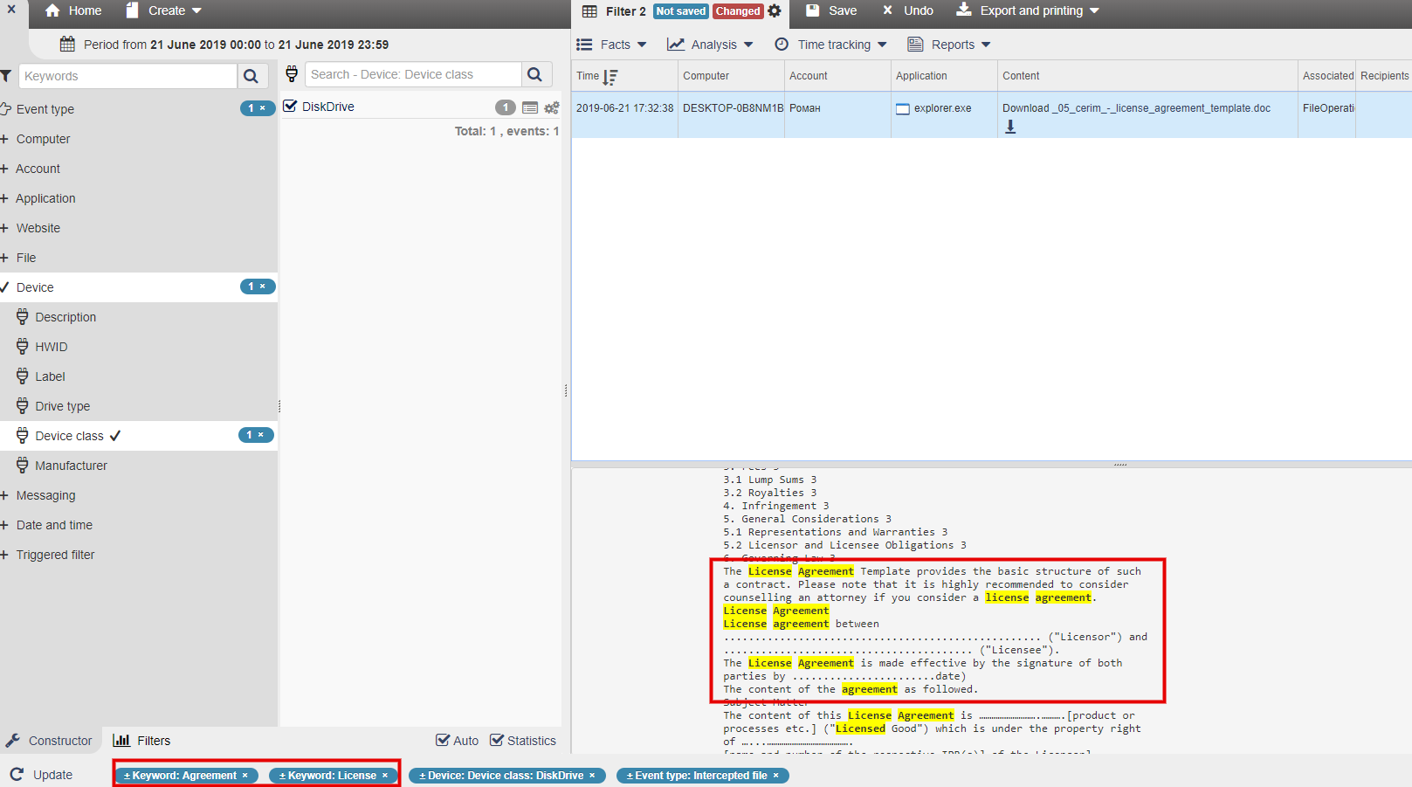Viewport: 1412px width, 787px height.
Task: Click the download arrow icon under Content
Action: point(1010,127)
